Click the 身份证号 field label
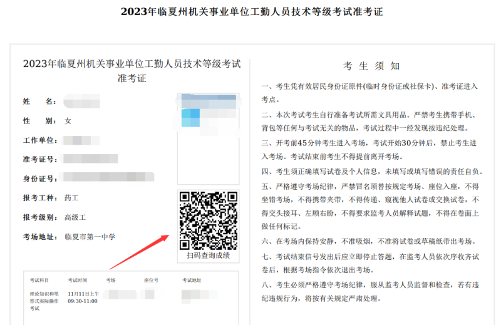This screenshot has height=325, width=501. coord(39,178)
